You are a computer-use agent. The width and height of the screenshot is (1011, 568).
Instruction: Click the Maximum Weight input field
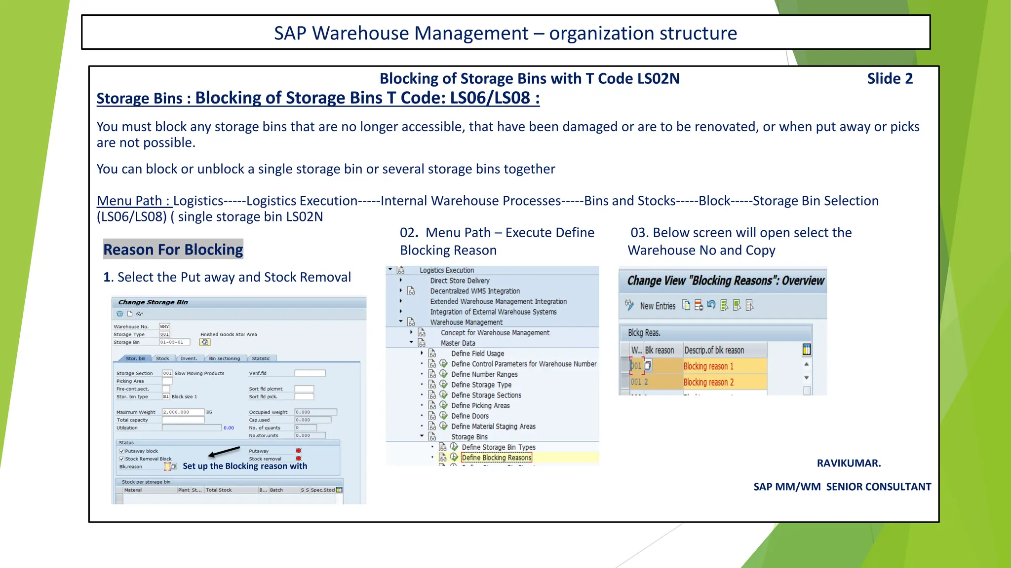(x=183, y=412)
